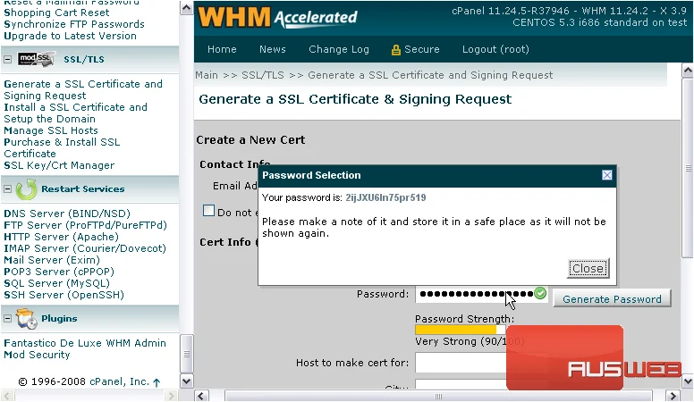Click SSL/TLS in the breadcrumb
The width and height of the screenshot is (694, 402).
(x=262, y=75)
